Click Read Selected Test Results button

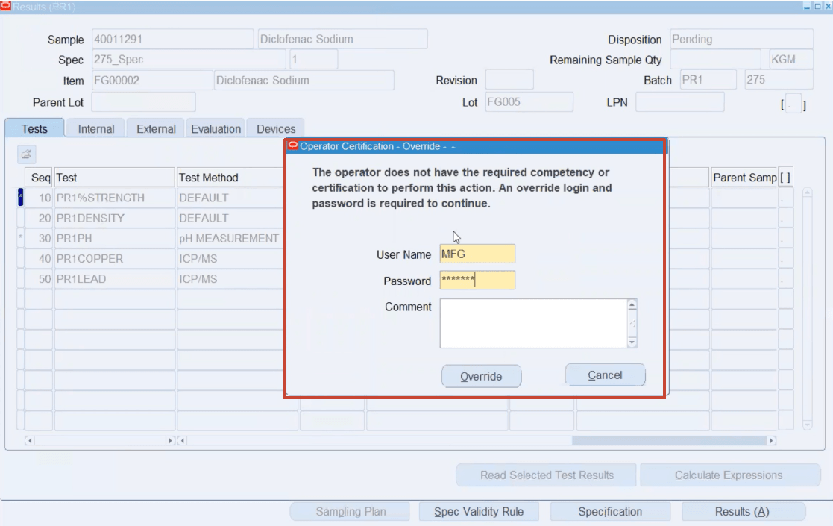(547, 475)
